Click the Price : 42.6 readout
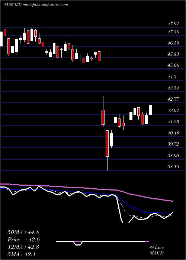The width and height of the screenshot is (186, 260). [x=23, y=240]
